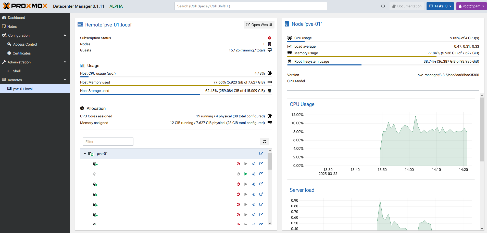
Task: Click the node CPU usage chip icon
Action: (290, 38)
